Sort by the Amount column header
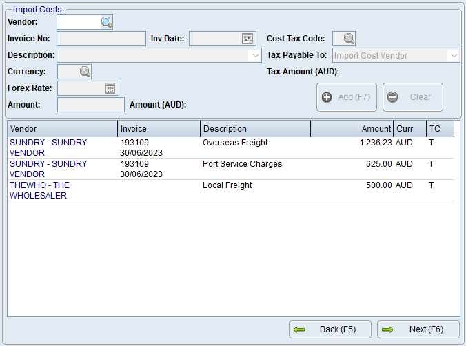The width and height of the screenshot is (466, 346). [352, 129]
